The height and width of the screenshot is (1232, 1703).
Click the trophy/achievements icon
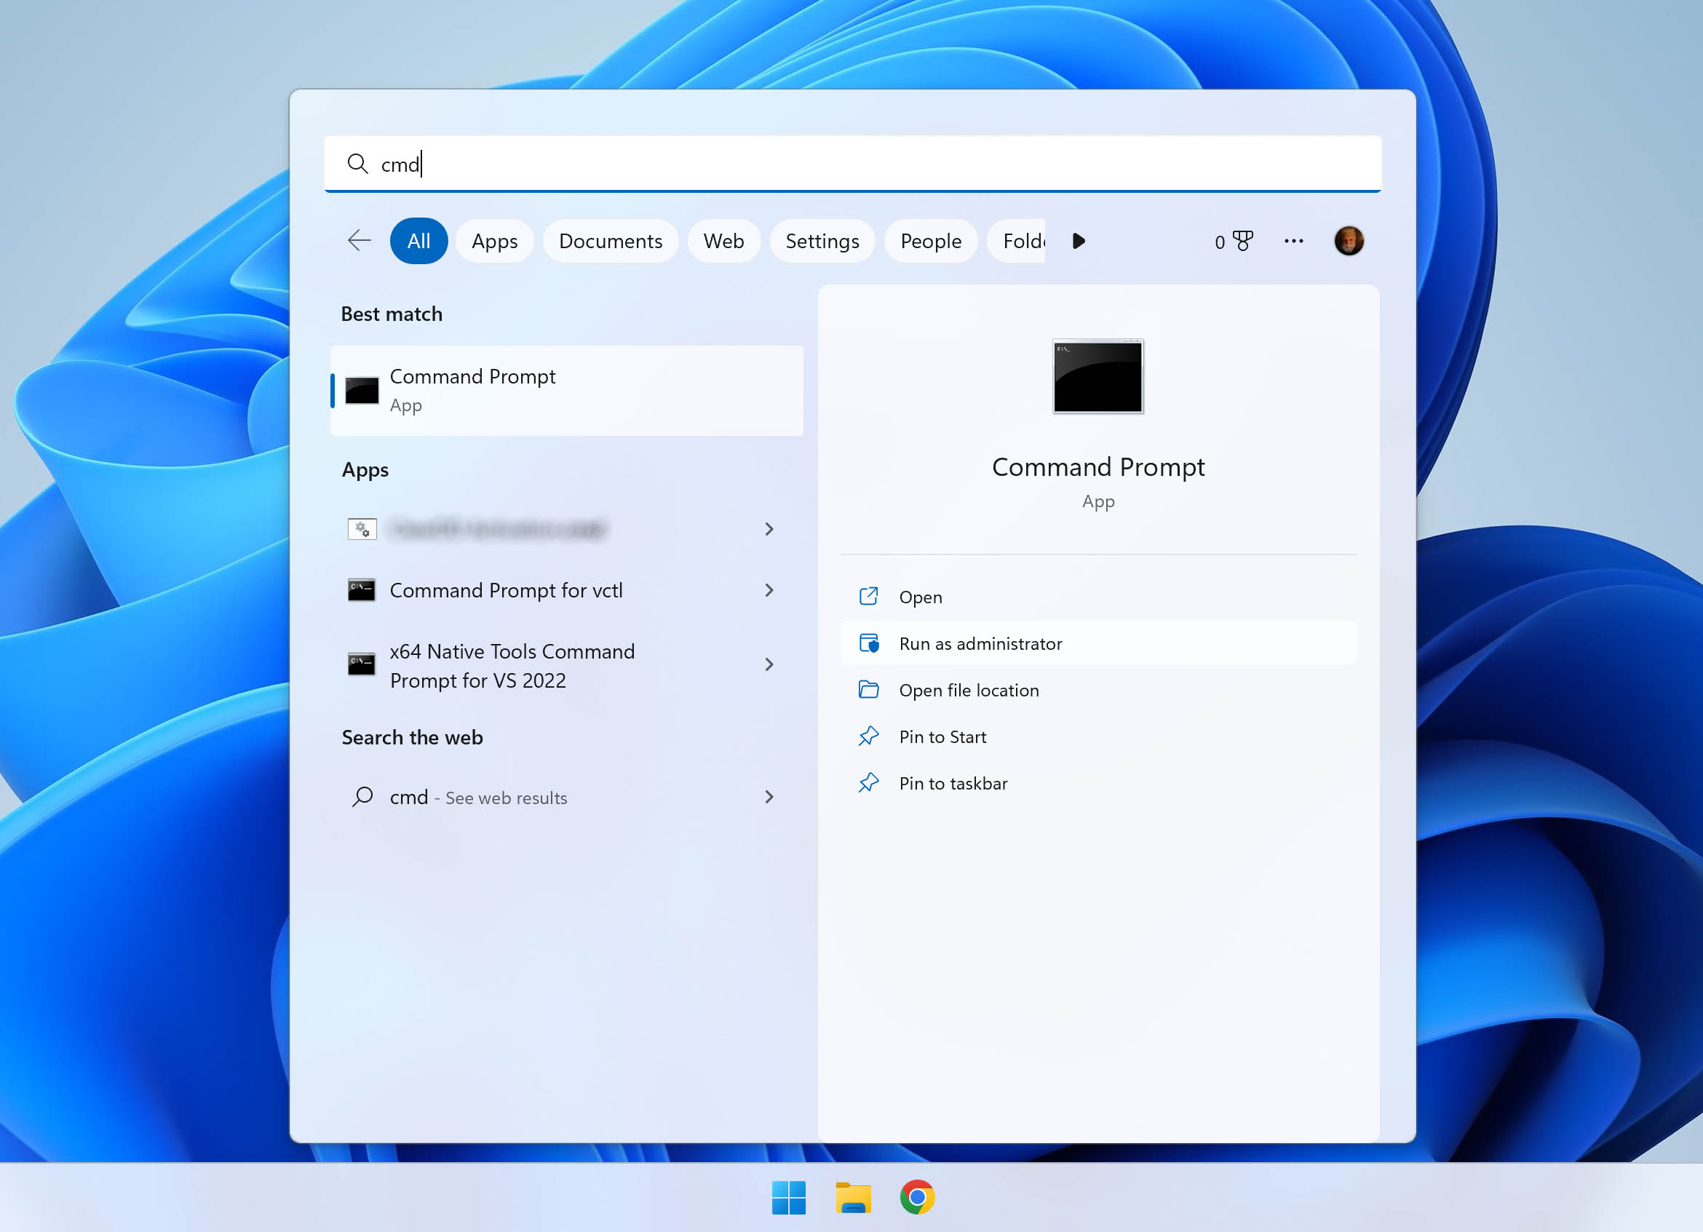coord(1243,241)
